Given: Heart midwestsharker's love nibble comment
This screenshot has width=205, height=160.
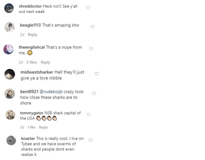Looking at the screenshot, I should [97, 74].
